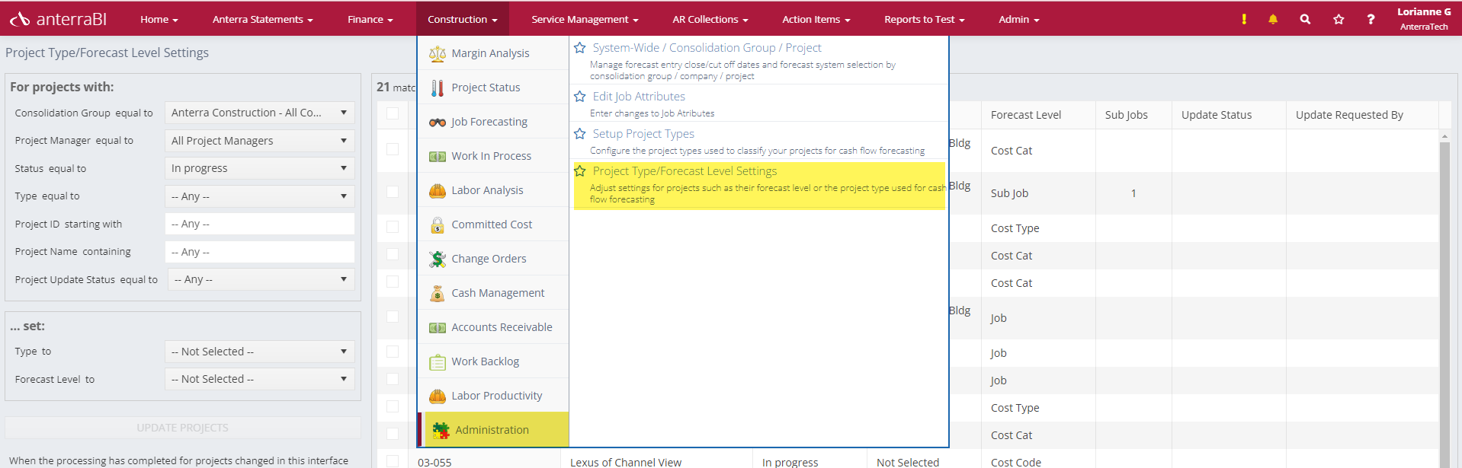Open the Edit Job Attributes link
The width and height of the screenshot is (1462, 468).
click(x=639, y=97)
